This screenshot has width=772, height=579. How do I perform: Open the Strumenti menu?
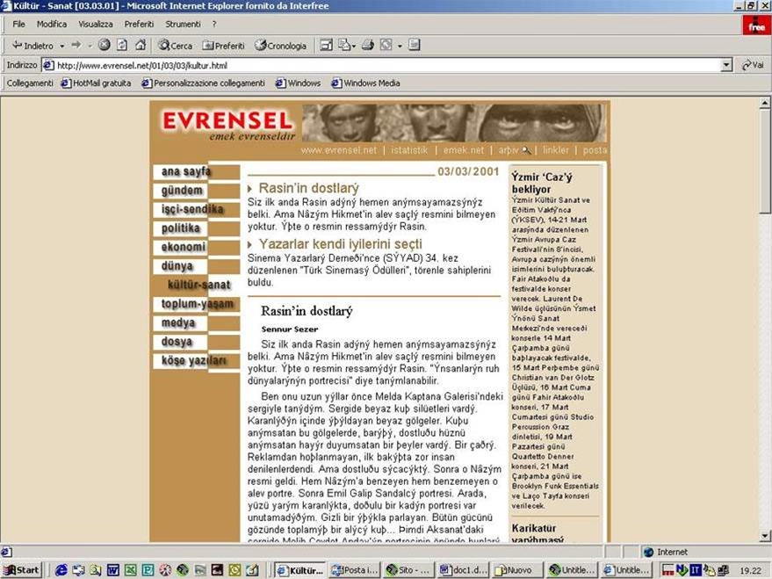183,24
